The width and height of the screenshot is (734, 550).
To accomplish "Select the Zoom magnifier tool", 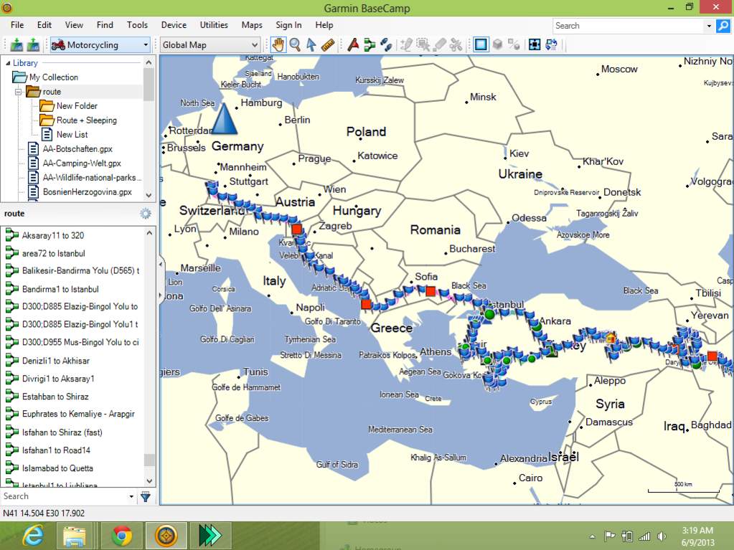I will [x=295, y=45].
